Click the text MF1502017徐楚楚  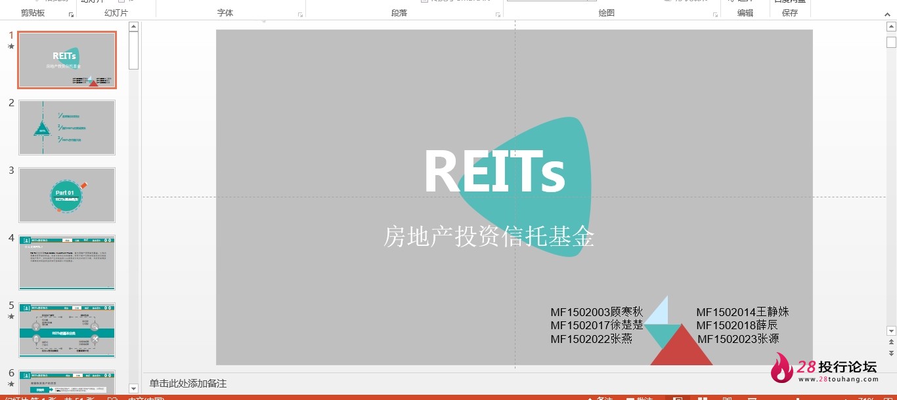click(597, 325)
